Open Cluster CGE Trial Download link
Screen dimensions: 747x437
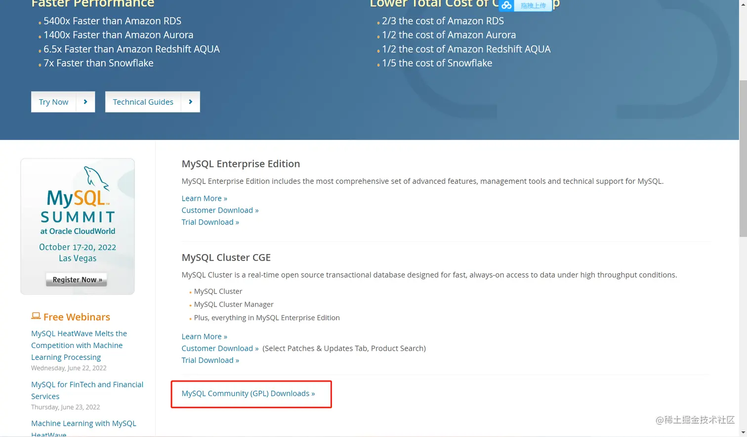pos(210,360)
